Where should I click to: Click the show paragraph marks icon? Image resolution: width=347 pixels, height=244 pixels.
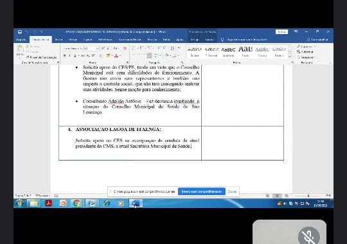click(x=179, y=48)
